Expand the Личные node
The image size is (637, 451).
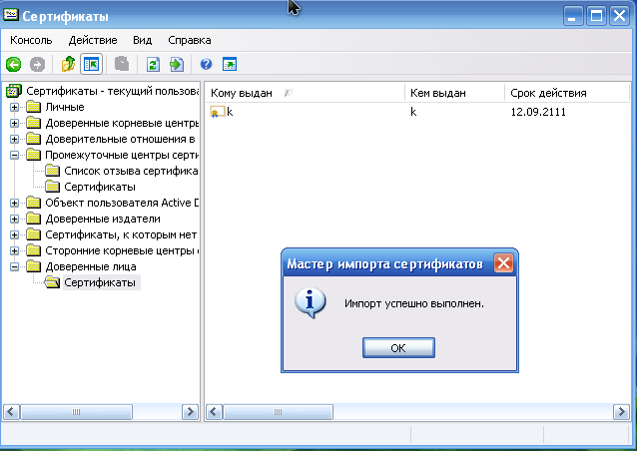tap(14, 107)
